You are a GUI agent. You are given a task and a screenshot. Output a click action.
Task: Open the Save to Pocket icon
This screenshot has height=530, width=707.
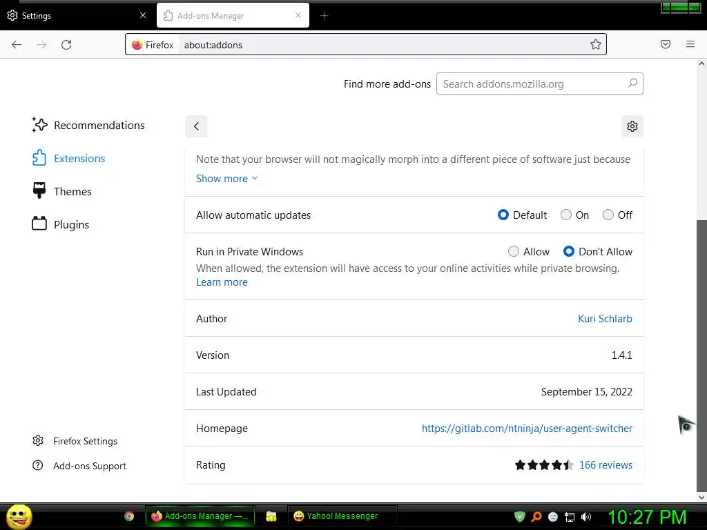(x=666, y=44)
